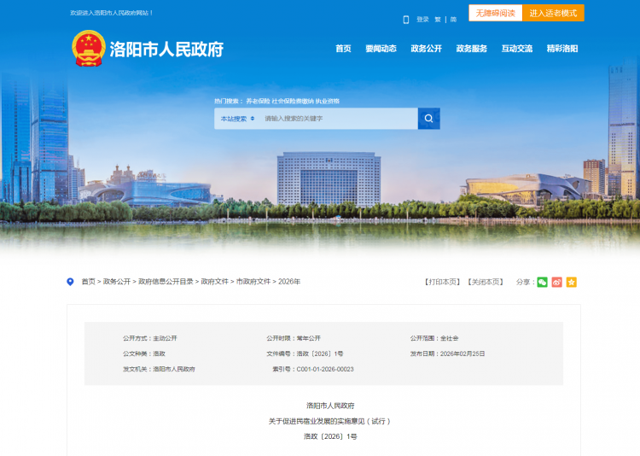Click the 养老保险 hot search keyword
Screen dimensions: 640x456
click(257, 101)
